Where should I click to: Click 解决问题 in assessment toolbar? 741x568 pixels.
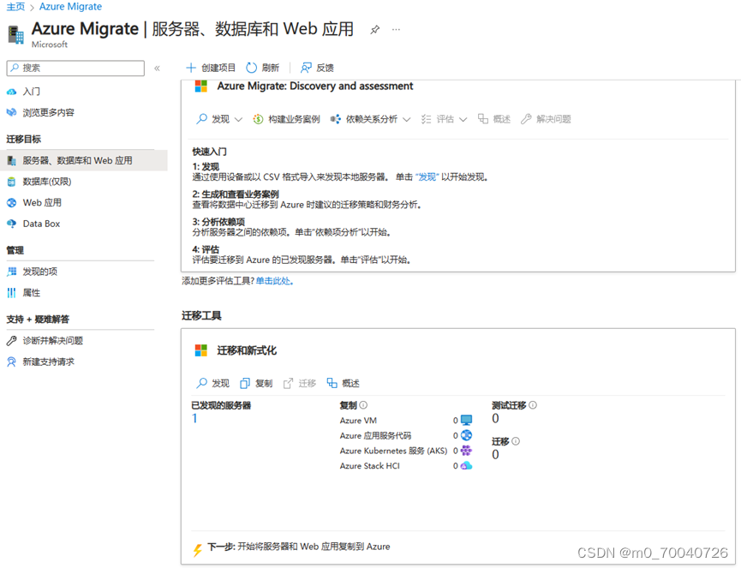[x=546, y=119]
